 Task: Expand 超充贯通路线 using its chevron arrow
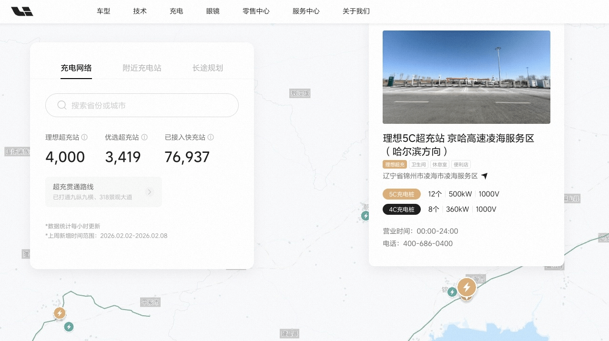coord(150,192)
